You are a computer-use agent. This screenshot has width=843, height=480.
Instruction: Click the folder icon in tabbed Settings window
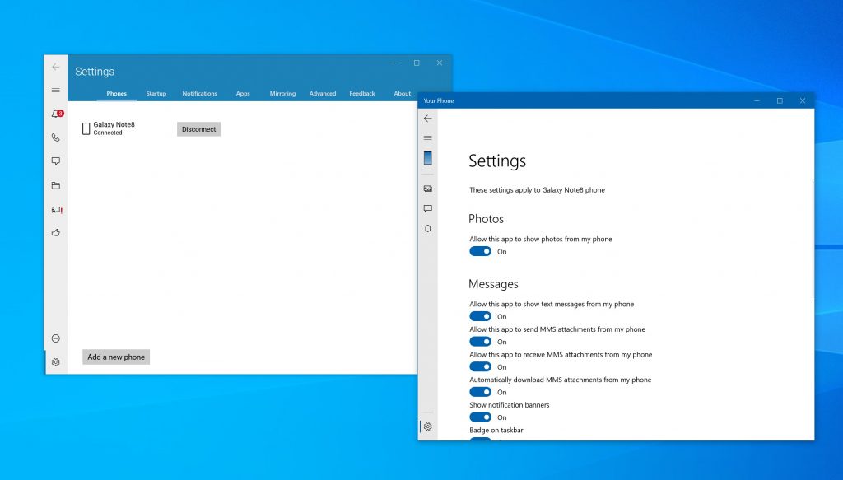click(x=56, y=185)
